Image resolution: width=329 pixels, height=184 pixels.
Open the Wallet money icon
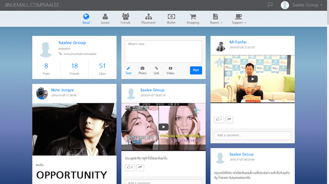171,17
